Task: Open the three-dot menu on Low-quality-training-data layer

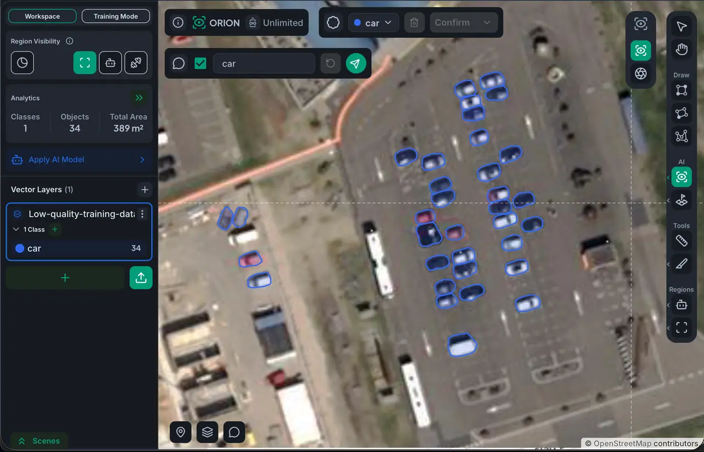Action: click(x=142, y=214)
